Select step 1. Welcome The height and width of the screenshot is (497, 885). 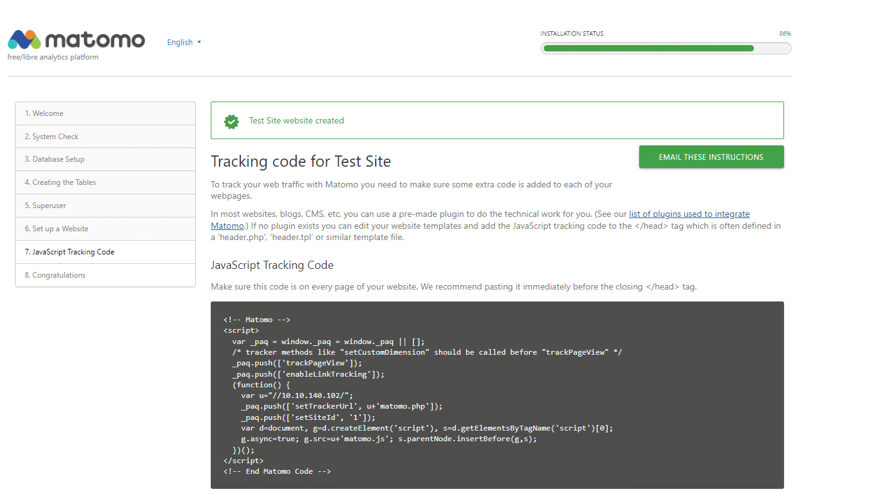click(105, 113)
